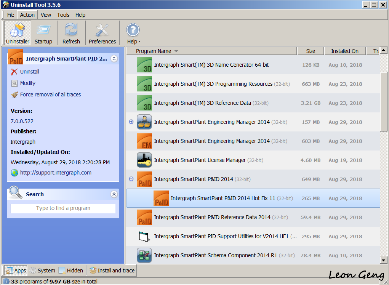Click the list scrollbar up arrow
This screenshot has height=285, width=389.
pos(384,50)
